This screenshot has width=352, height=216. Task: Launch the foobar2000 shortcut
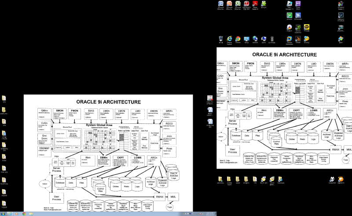332,180
